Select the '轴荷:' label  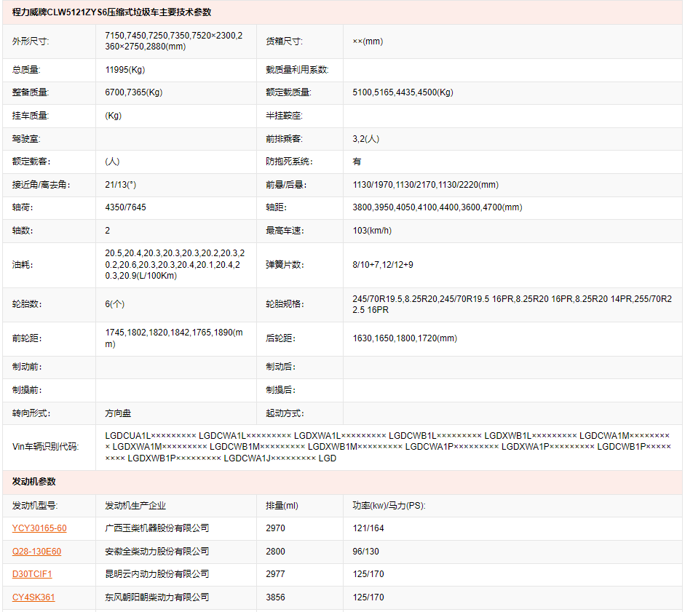(x=23, y=207)
